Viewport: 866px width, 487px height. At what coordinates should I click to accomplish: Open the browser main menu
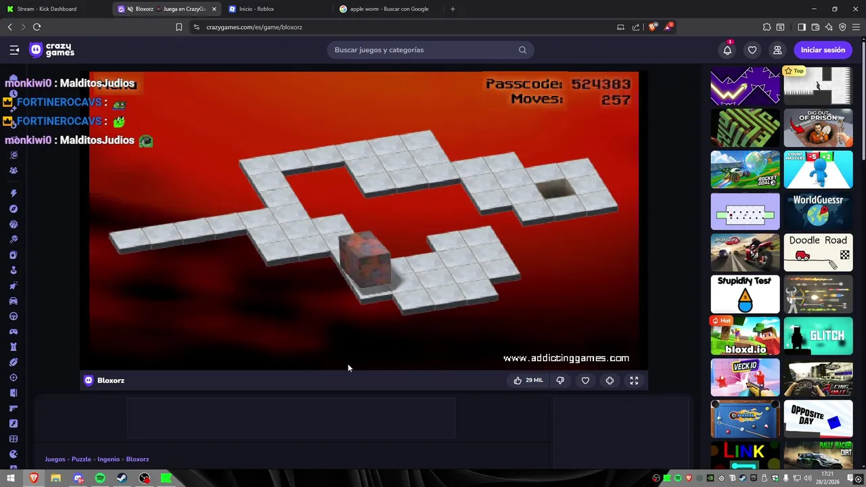pyautogui.click(x=857, y=27)
